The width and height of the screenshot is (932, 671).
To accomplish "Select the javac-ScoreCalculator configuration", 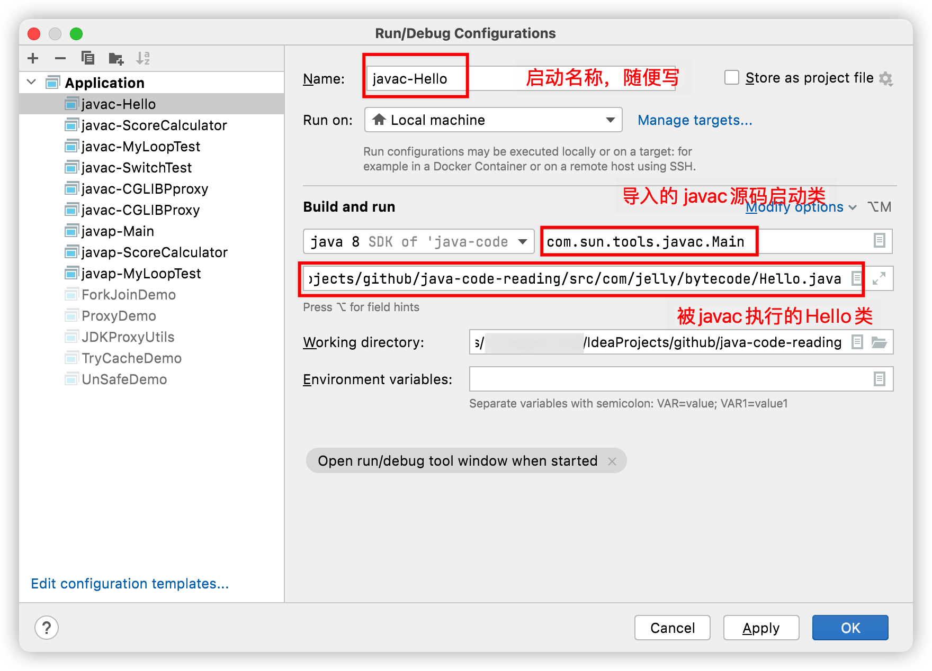I will tap(154, 125).
